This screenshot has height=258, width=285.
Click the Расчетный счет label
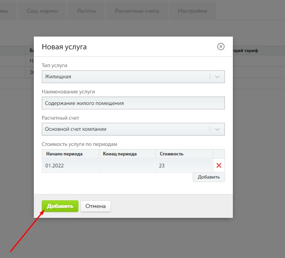(x=61, y=118)
